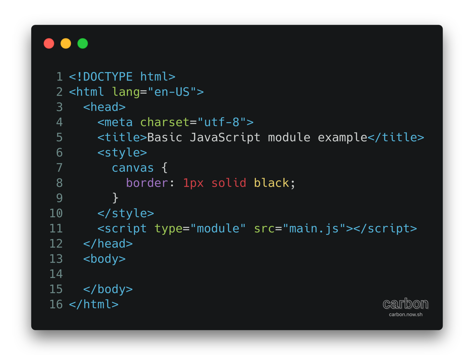Image resolution: width=474 pixels, height=355 pixels.
Task: Click the "en-US" string value
Action: coord(172,92)
